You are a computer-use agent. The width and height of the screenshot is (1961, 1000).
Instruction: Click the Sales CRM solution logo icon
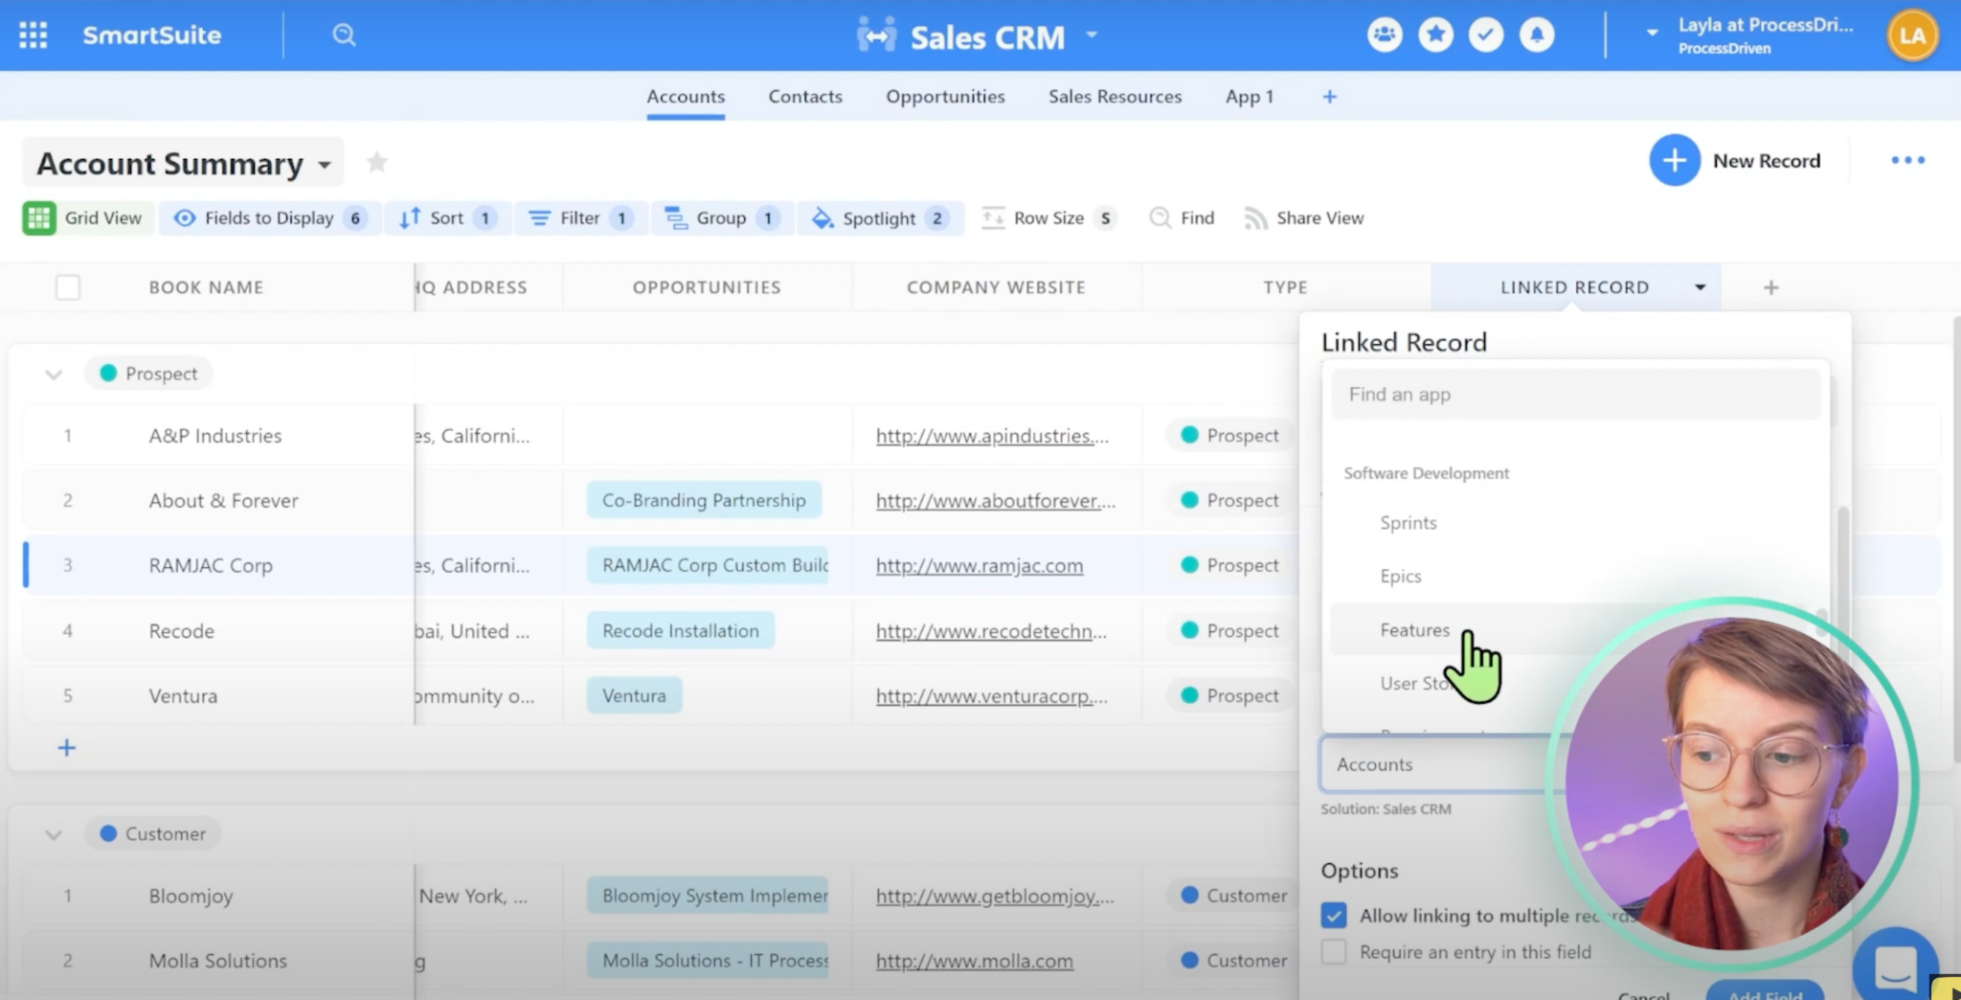point(876,36)
